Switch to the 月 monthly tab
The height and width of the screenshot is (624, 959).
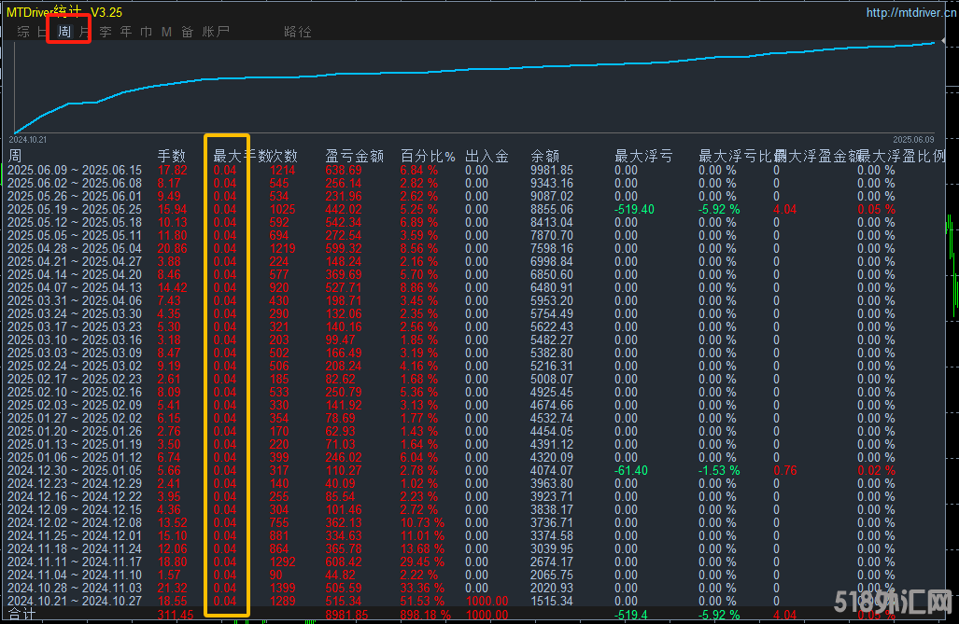click(86, 32)
